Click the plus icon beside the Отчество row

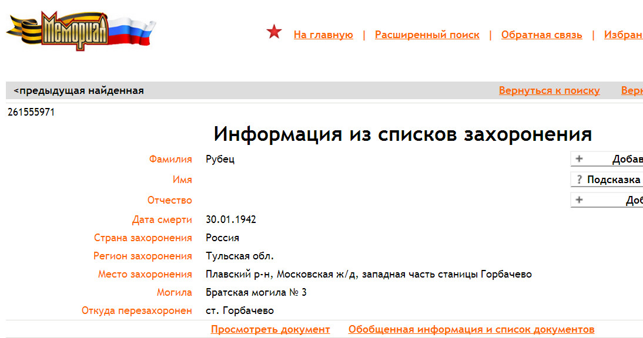(x=579, y=200)
